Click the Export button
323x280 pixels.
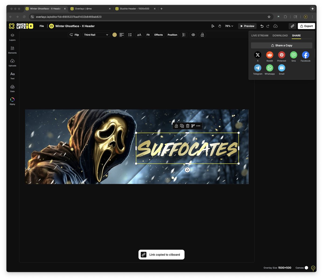point(306,26)
